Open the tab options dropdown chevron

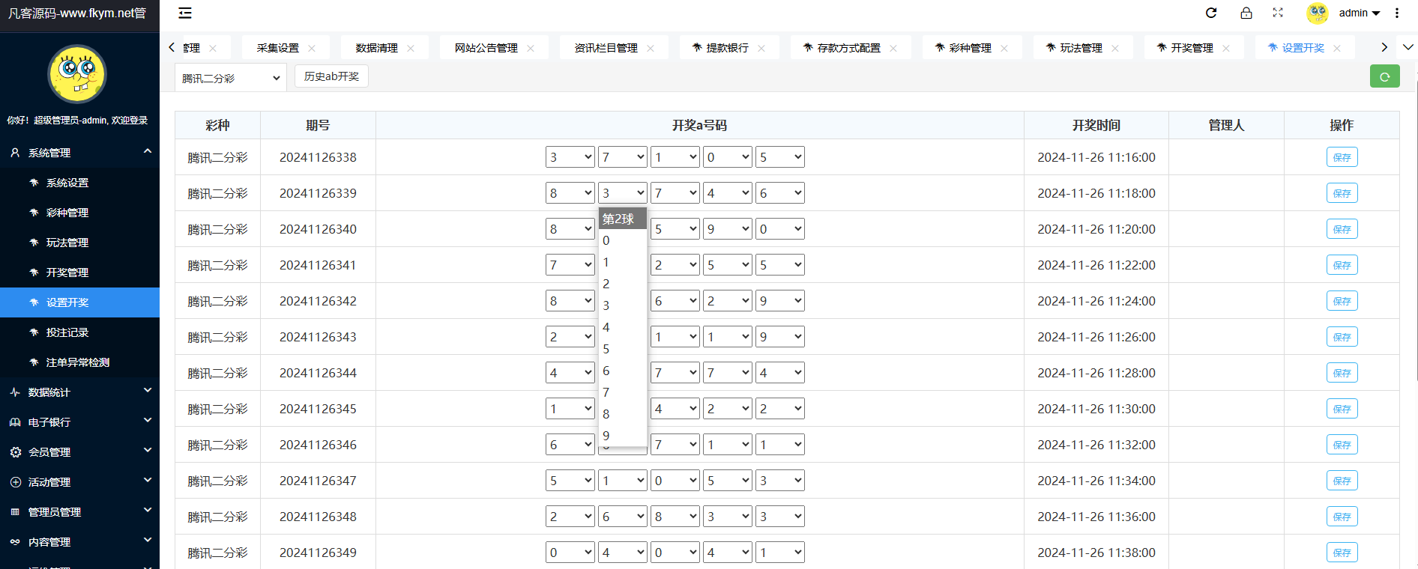pyautogui.click(x=1408, y=47)
